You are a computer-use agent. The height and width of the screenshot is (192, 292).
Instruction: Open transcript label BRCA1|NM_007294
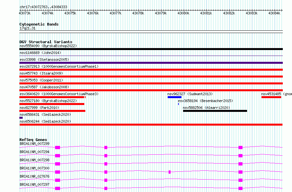pyautogui.click(x=35, y=152)
